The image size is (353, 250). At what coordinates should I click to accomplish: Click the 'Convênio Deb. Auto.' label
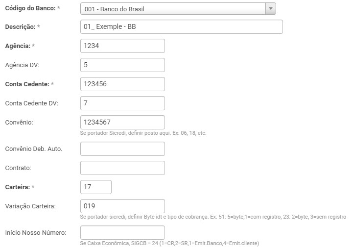tap(33, 149)
